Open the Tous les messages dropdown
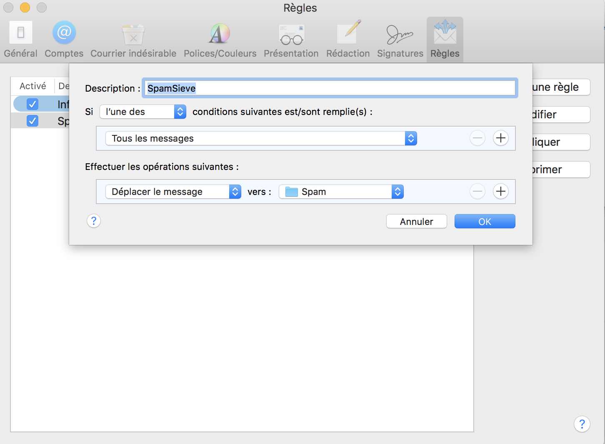The width and height of the screenshot is (605, 444). coord(261,138)
